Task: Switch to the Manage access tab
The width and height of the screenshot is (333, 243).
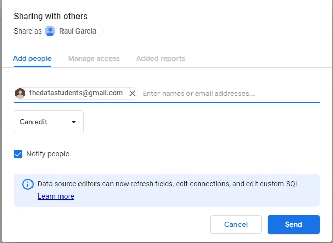Action: [94, 58]
